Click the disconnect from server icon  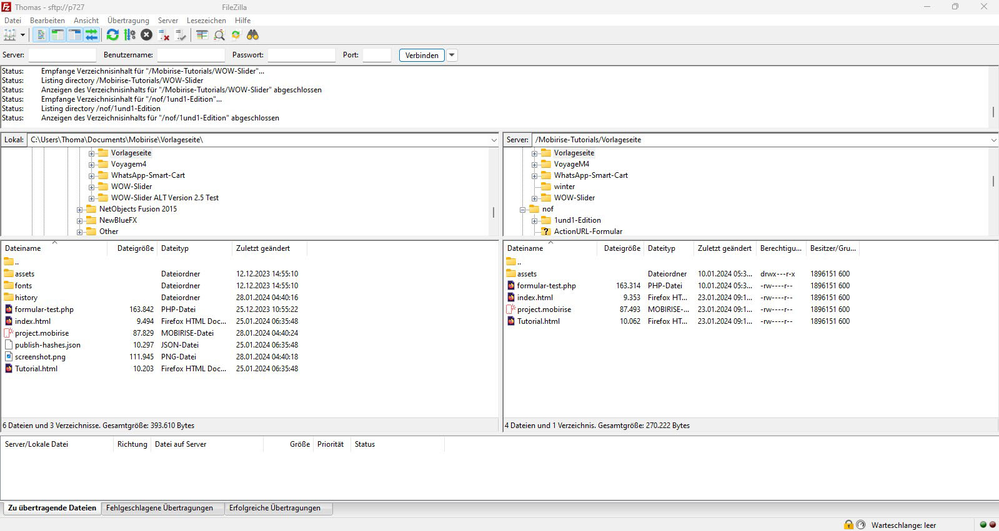point(164,35)
